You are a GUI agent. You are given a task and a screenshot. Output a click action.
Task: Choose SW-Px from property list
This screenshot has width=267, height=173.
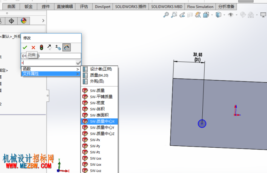[99, 140]
